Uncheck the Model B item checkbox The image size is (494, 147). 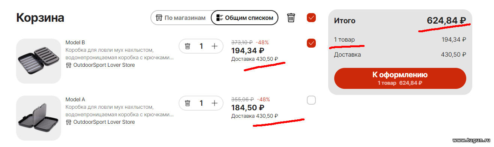click(311, 43)
